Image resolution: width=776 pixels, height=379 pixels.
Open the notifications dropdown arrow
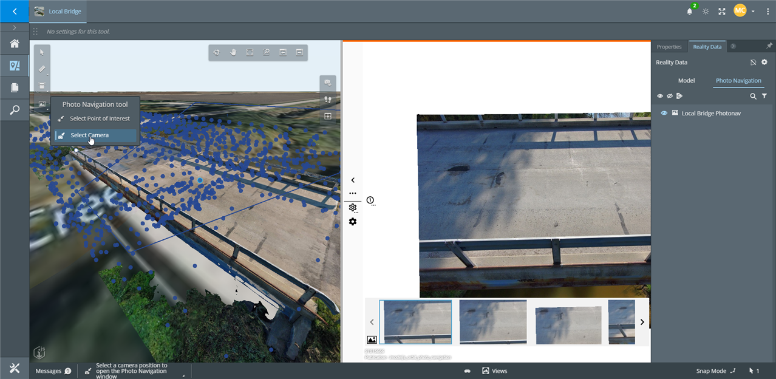point(752,11)
